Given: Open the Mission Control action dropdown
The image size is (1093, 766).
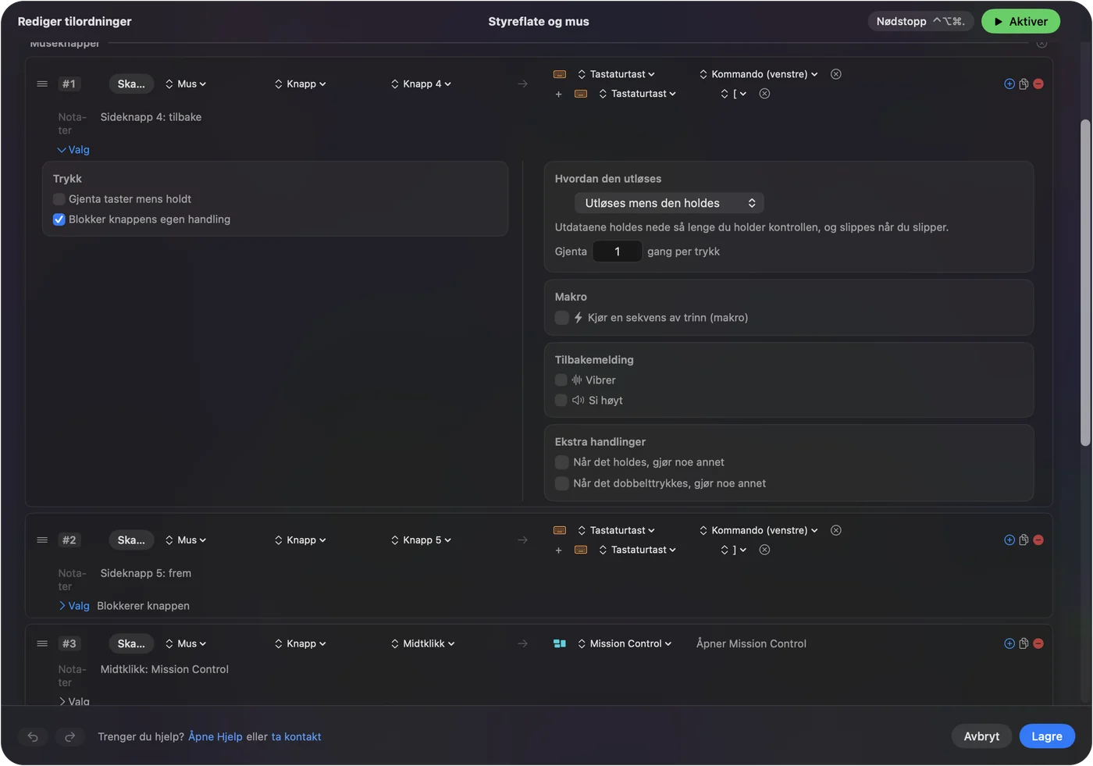Looking at the screenshot, I should pos(625,643).
